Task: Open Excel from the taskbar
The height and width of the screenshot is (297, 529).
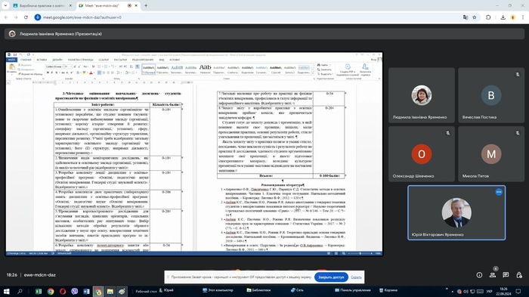Action: 39,291
